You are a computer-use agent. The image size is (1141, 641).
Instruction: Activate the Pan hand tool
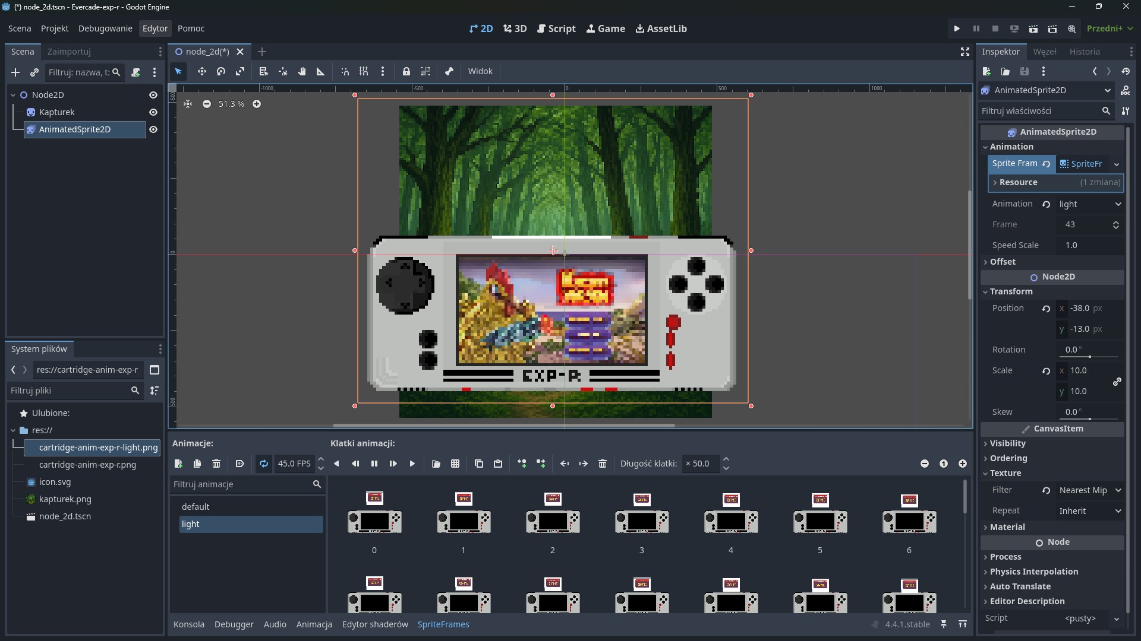tap(302, 71)
